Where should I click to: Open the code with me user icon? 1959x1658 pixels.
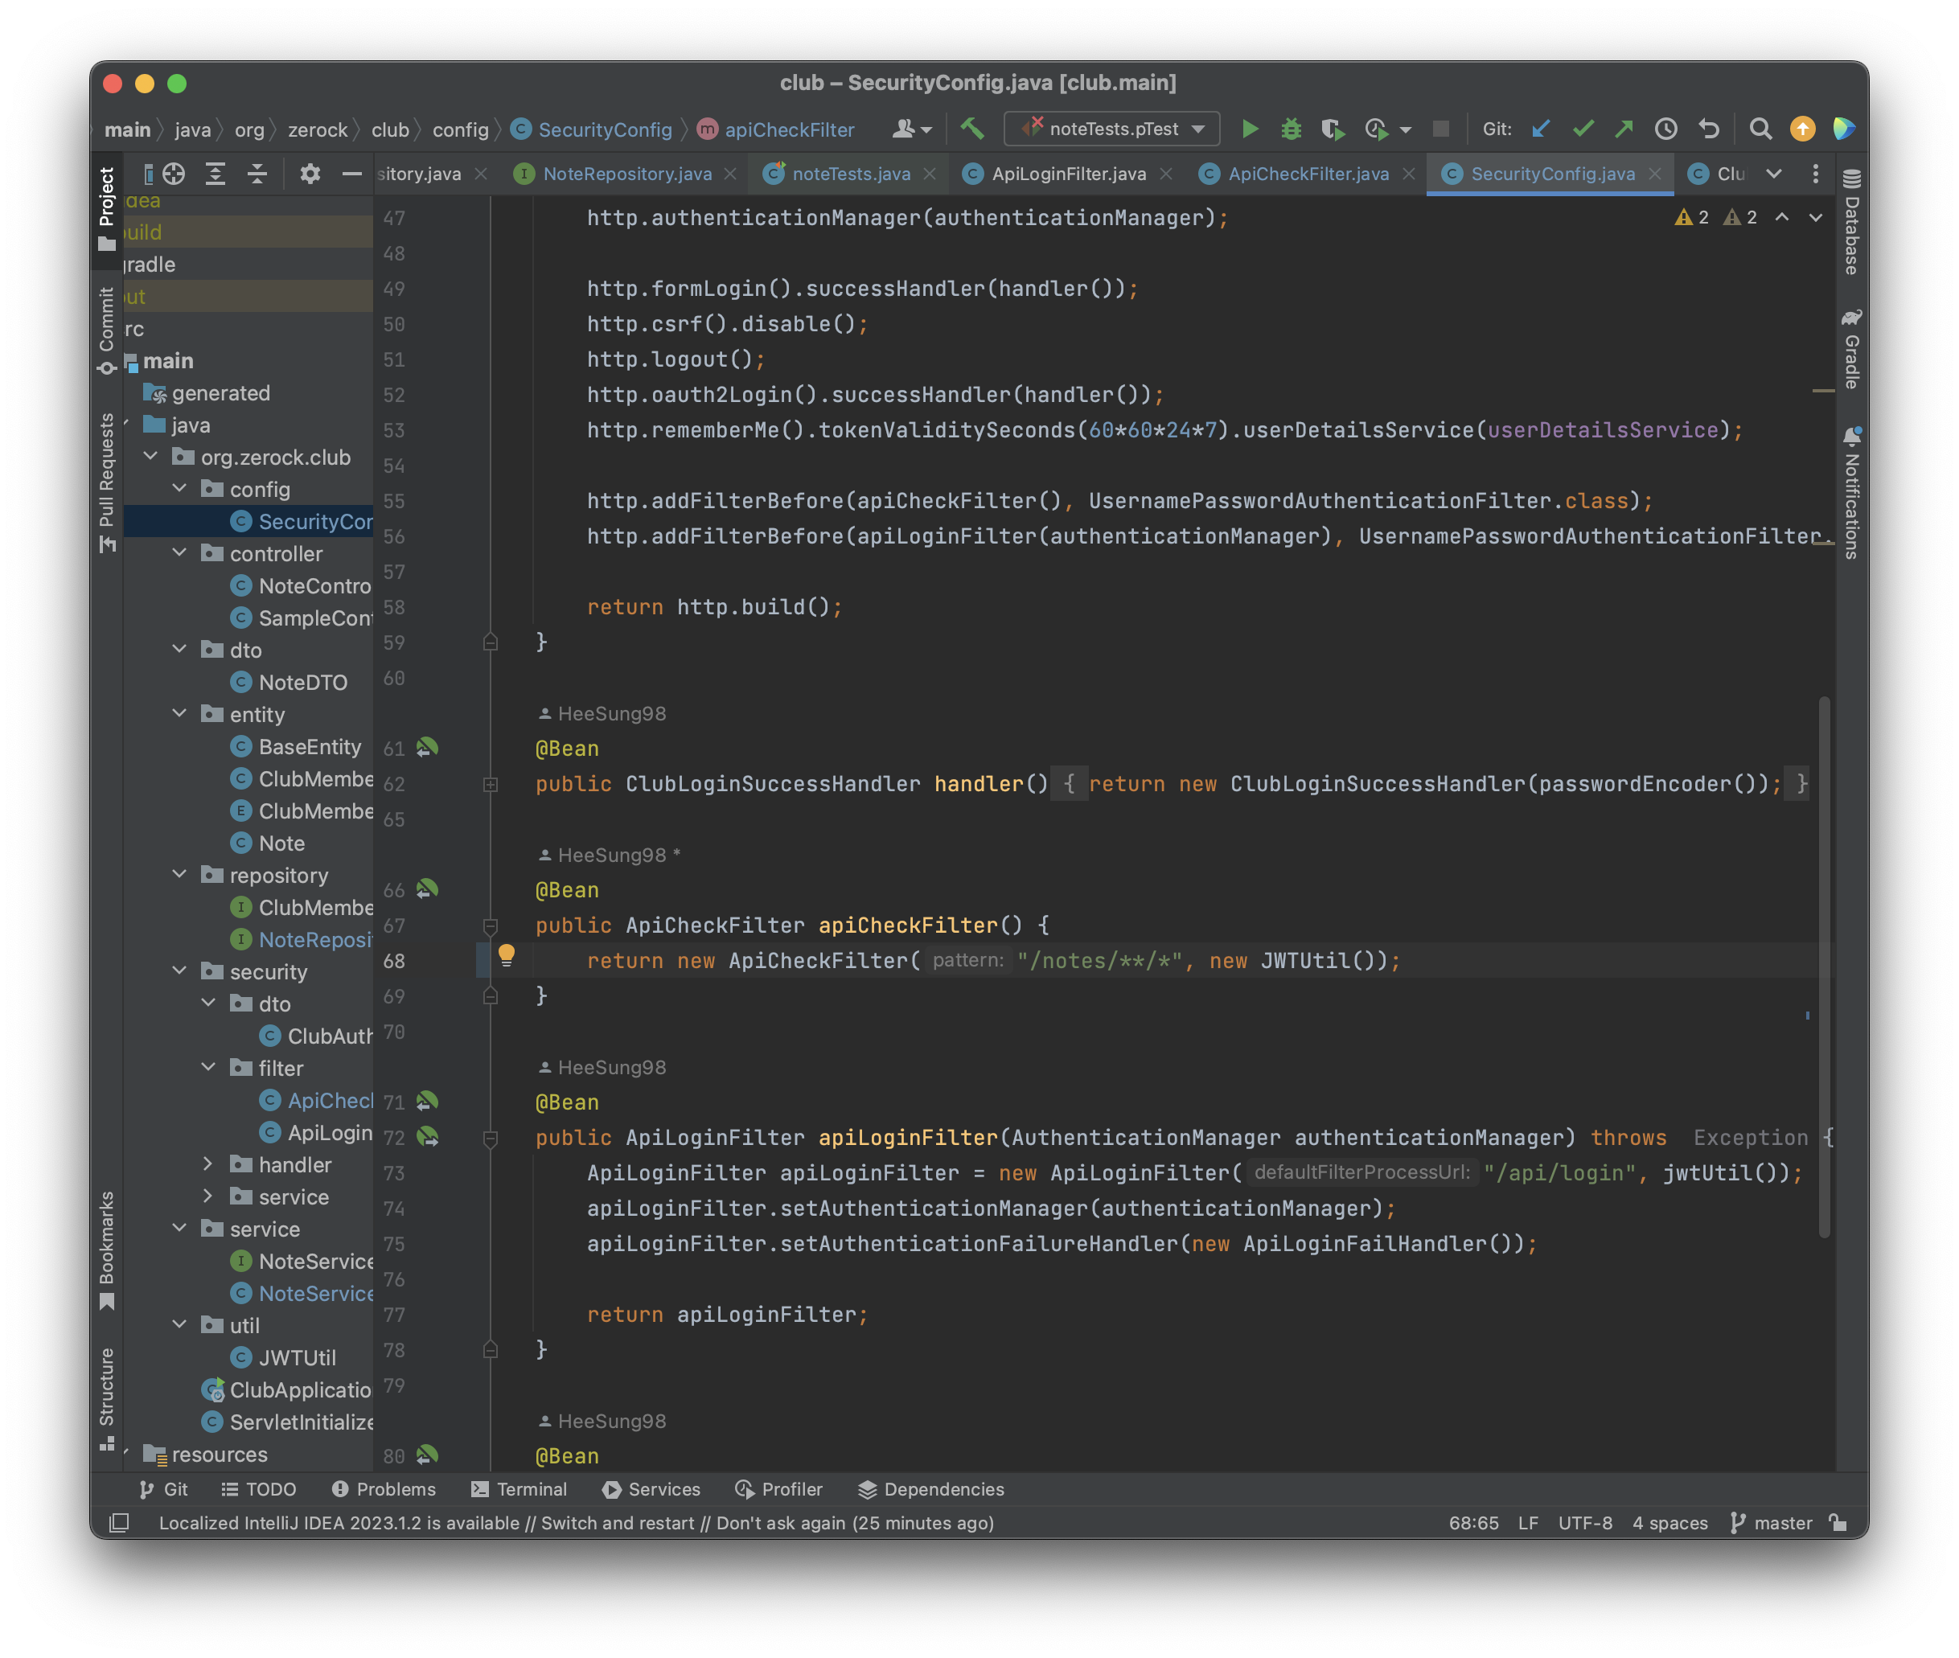911,129
